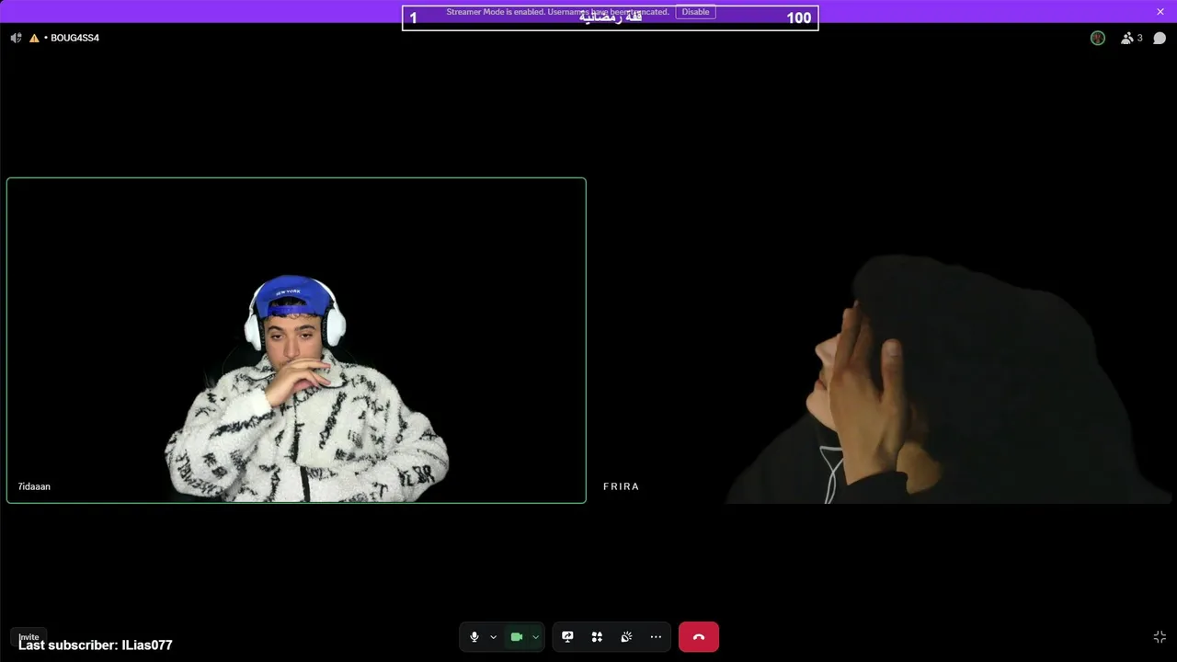Open the activities launcher icon

[597, 637]
